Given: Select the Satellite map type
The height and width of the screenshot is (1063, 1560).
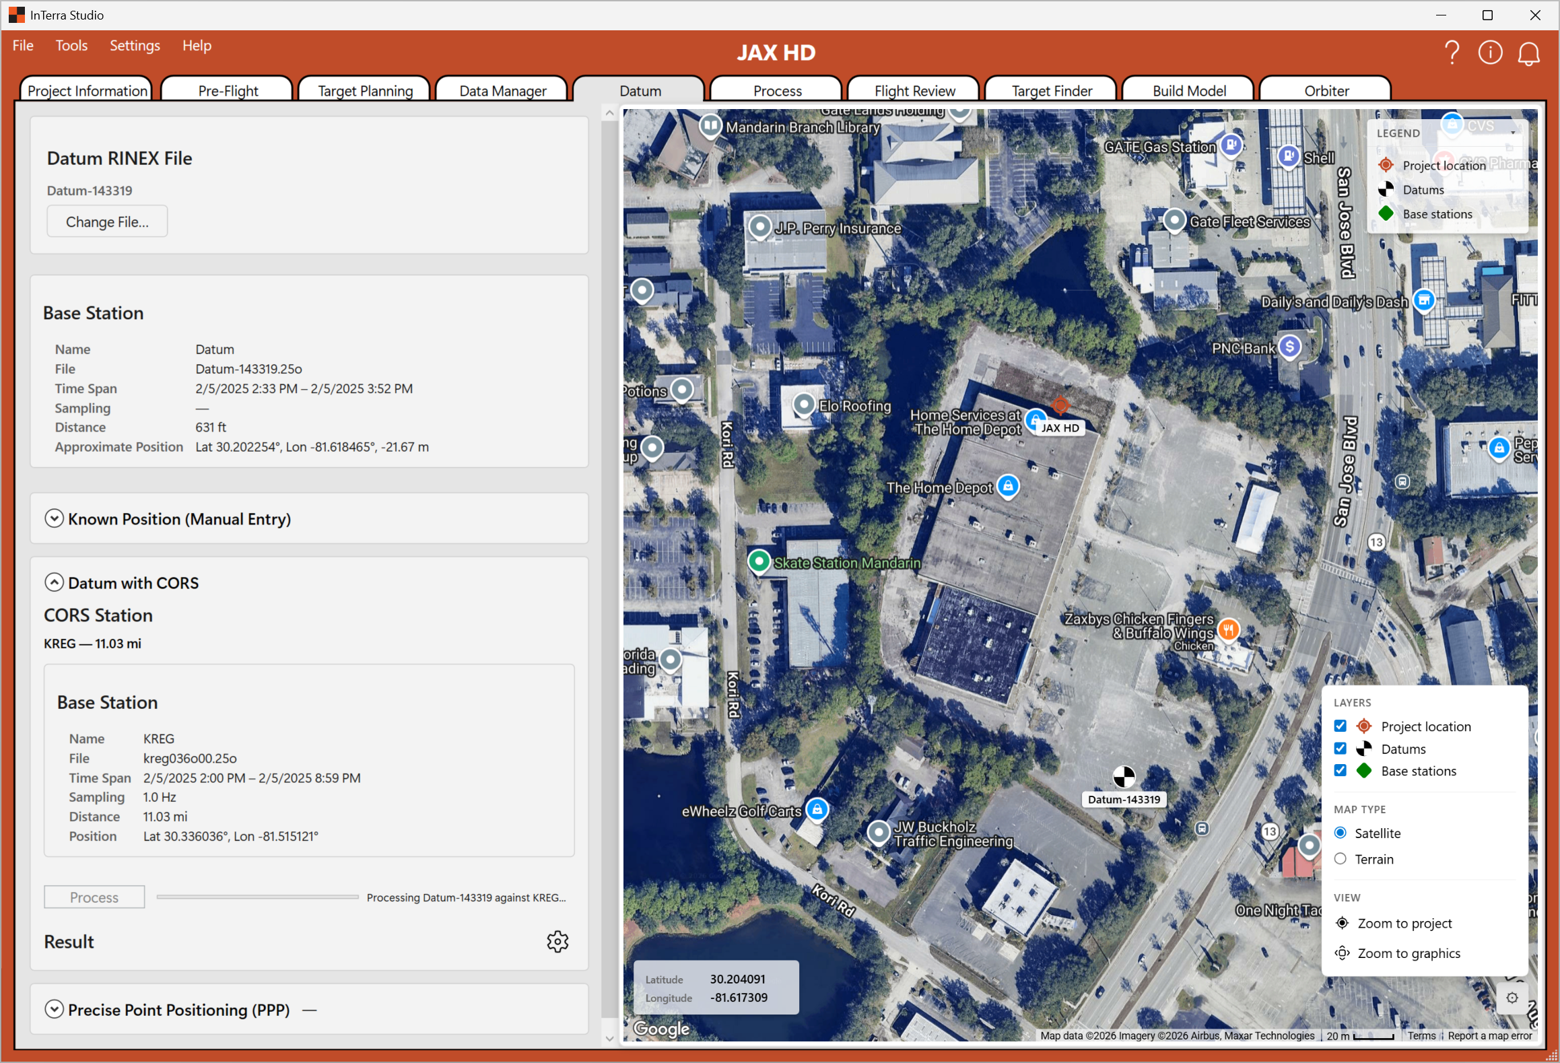Looking at the screenshot, I should coord(1340,833).
